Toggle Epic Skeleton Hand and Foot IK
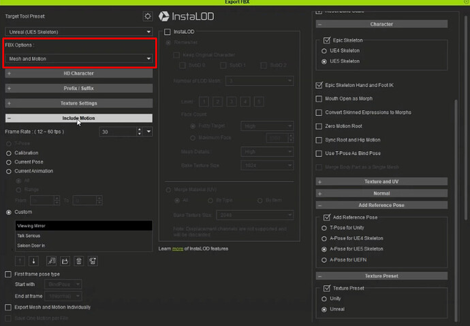Image resolution: width=470 pixels, height=326 pixels. [x=319, y=85]
